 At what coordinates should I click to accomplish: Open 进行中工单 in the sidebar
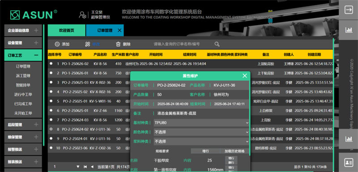23,94
